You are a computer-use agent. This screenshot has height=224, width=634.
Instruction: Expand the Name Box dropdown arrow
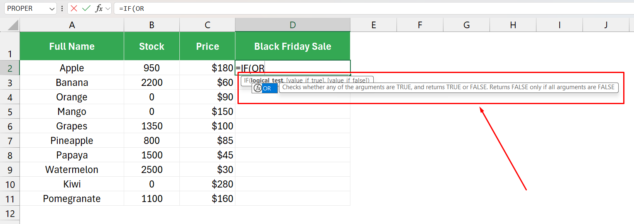[x=52, y=8]
